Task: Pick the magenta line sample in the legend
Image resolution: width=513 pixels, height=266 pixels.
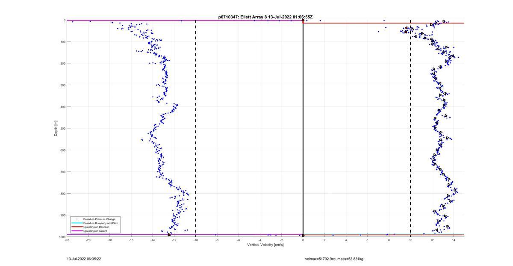Action: click(77, 231)
